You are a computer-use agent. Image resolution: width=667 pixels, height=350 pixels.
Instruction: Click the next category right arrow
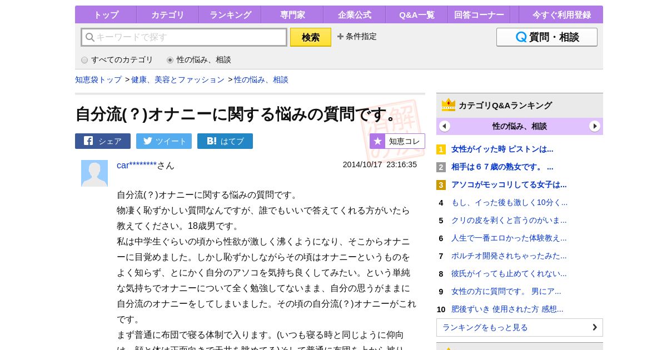click(x=595, y=126)
